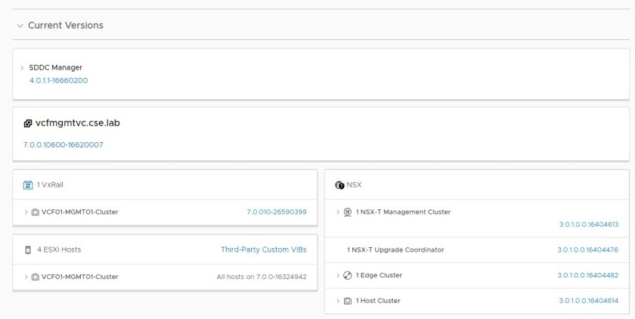Click the NSX-T Management Cluster icon
This screenshot has width=635, height=319.
[348, 212]
